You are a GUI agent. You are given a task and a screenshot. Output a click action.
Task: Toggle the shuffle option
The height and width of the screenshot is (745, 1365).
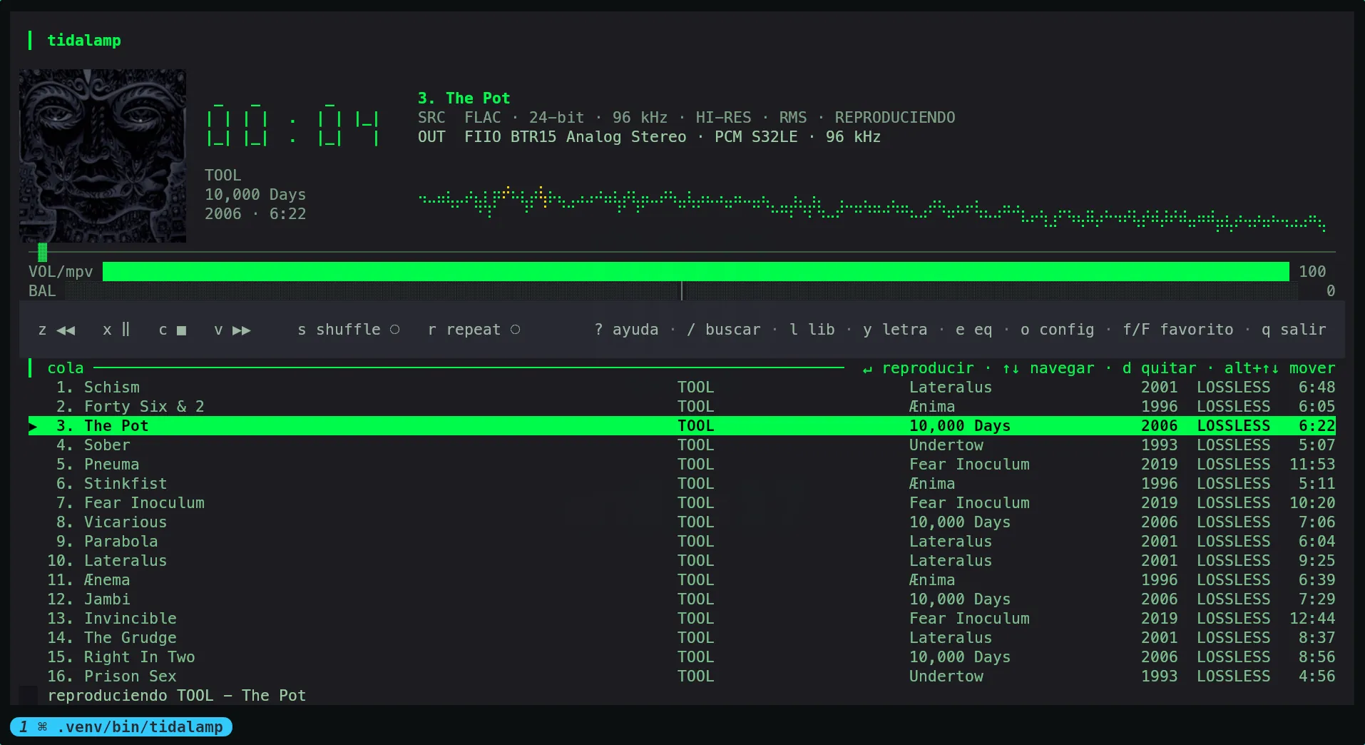point(349,330)
